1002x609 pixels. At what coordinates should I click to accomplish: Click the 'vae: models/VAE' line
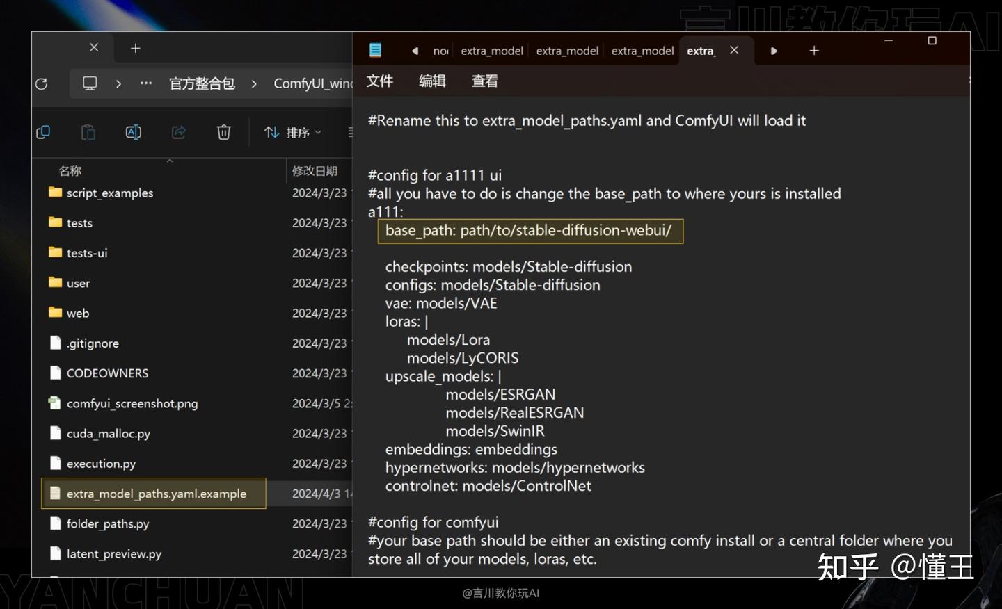tap(441, 303)
